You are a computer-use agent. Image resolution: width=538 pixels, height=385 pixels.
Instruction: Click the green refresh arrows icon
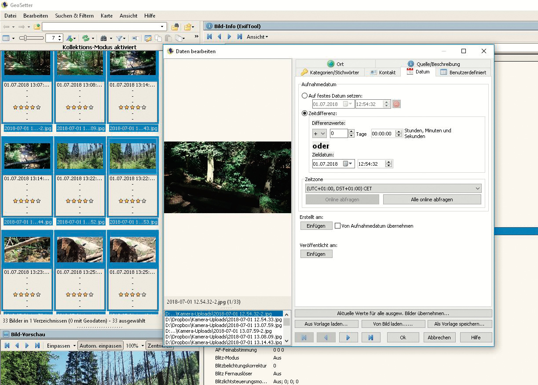[x=86, y=39]
